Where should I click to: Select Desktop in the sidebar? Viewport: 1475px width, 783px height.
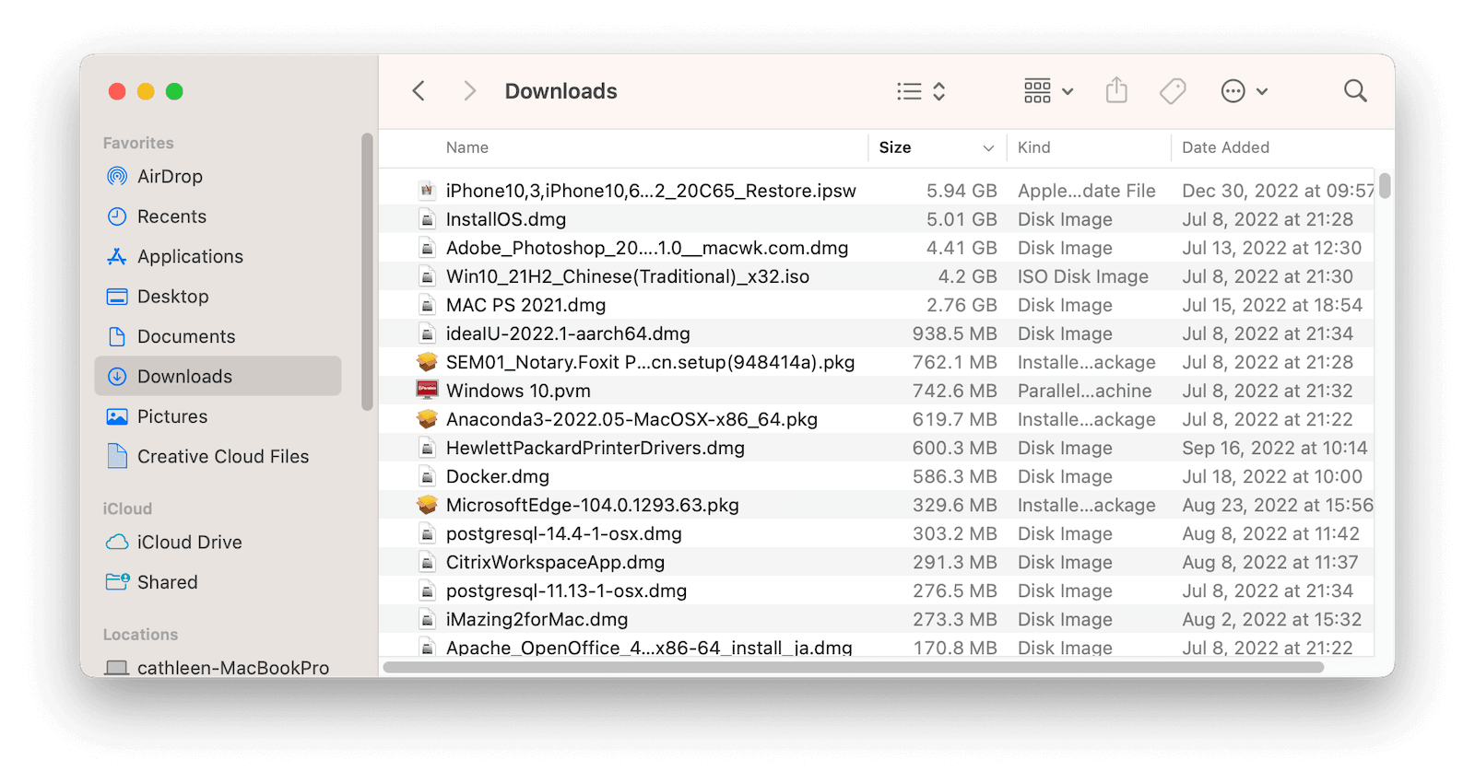tap(218, 297)
